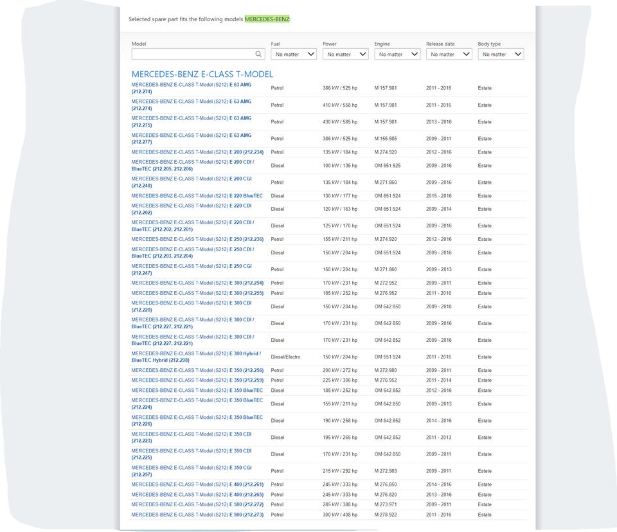Focus the Model search input field
This screenshot has height=532, width=617.
[x=198, y=54]
